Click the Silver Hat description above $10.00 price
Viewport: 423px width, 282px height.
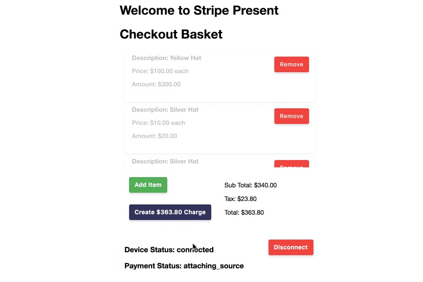point(165,110)
